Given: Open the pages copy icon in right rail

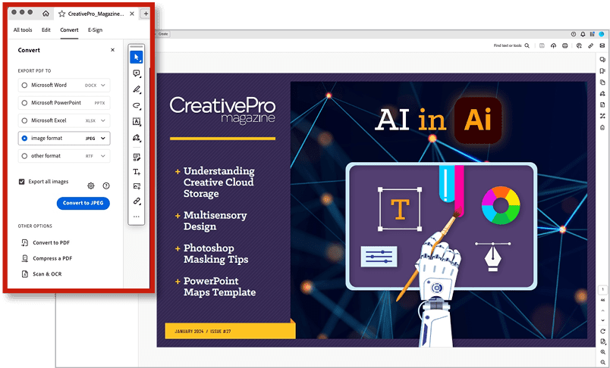Looking at the screenshot, I should 602,83.
